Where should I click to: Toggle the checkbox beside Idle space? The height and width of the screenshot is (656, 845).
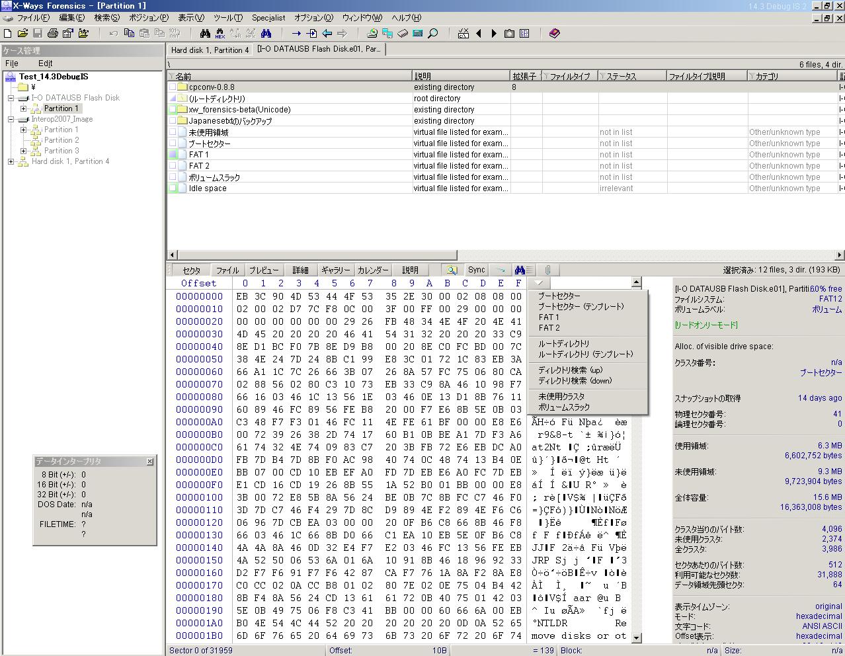pos(173,188)
